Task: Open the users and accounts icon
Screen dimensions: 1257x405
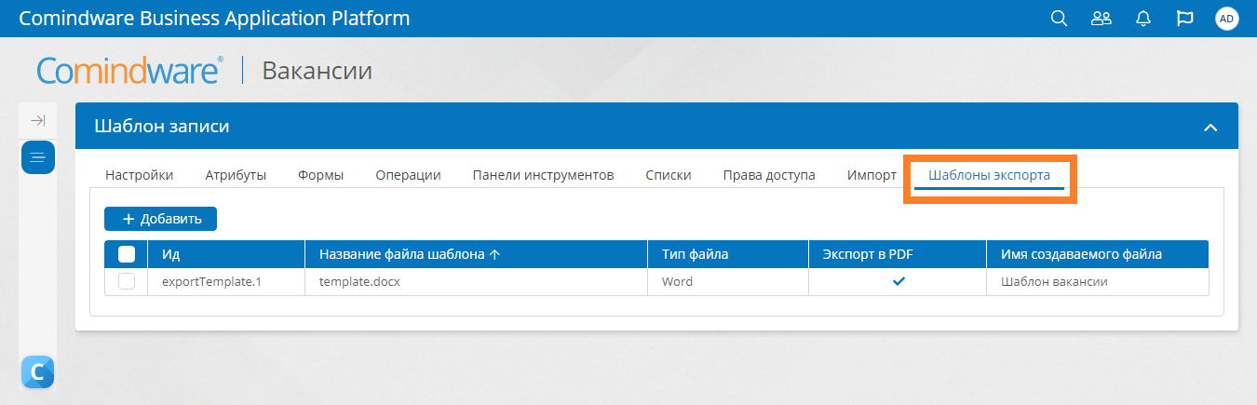Action: pyautogui.click(x=1102, y=19)
